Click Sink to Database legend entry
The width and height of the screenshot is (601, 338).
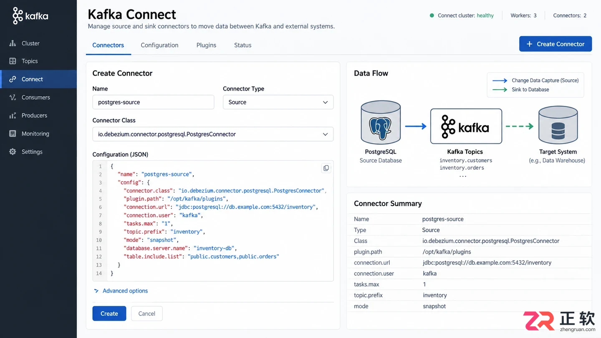521,89
